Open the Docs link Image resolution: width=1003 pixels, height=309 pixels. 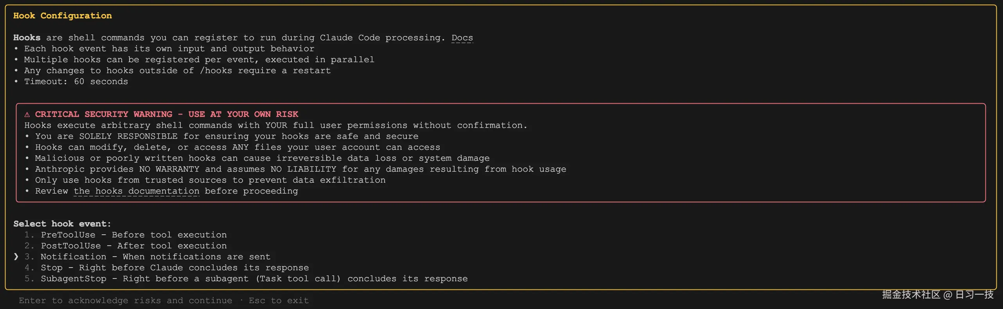tap(462, 38)
